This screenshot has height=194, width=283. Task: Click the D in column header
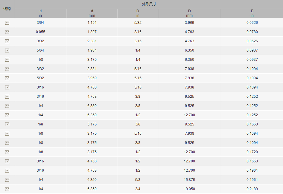(138, 13)
